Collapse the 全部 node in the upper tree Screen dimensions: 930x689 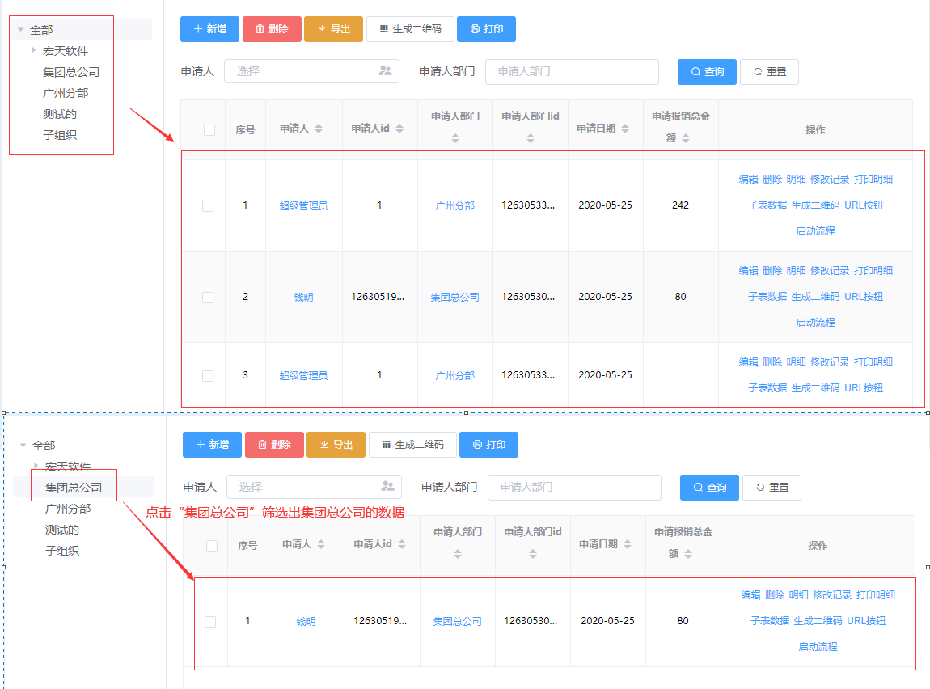(21, 30)
